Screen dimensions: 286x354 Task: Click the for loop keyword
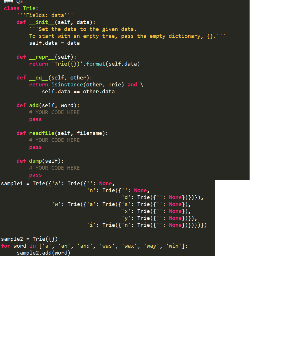click(5, 246)
